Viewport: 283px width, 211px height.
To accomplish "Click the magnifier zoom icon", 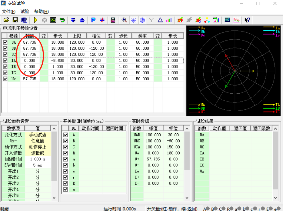I will click(x=124, y=20).
